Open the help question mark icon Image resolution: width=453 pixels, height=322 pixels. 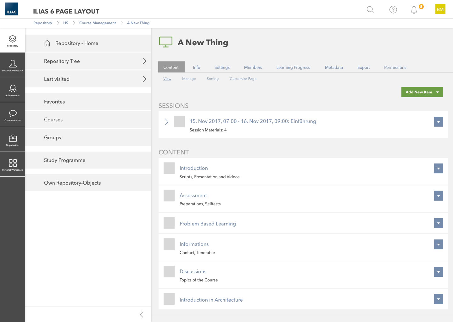[393, 10]
